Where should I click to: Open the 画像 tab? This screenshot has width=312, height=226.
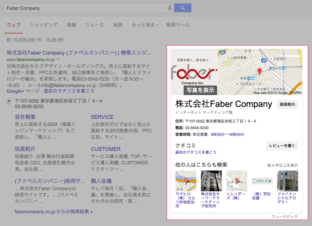(x=71, y=25)
